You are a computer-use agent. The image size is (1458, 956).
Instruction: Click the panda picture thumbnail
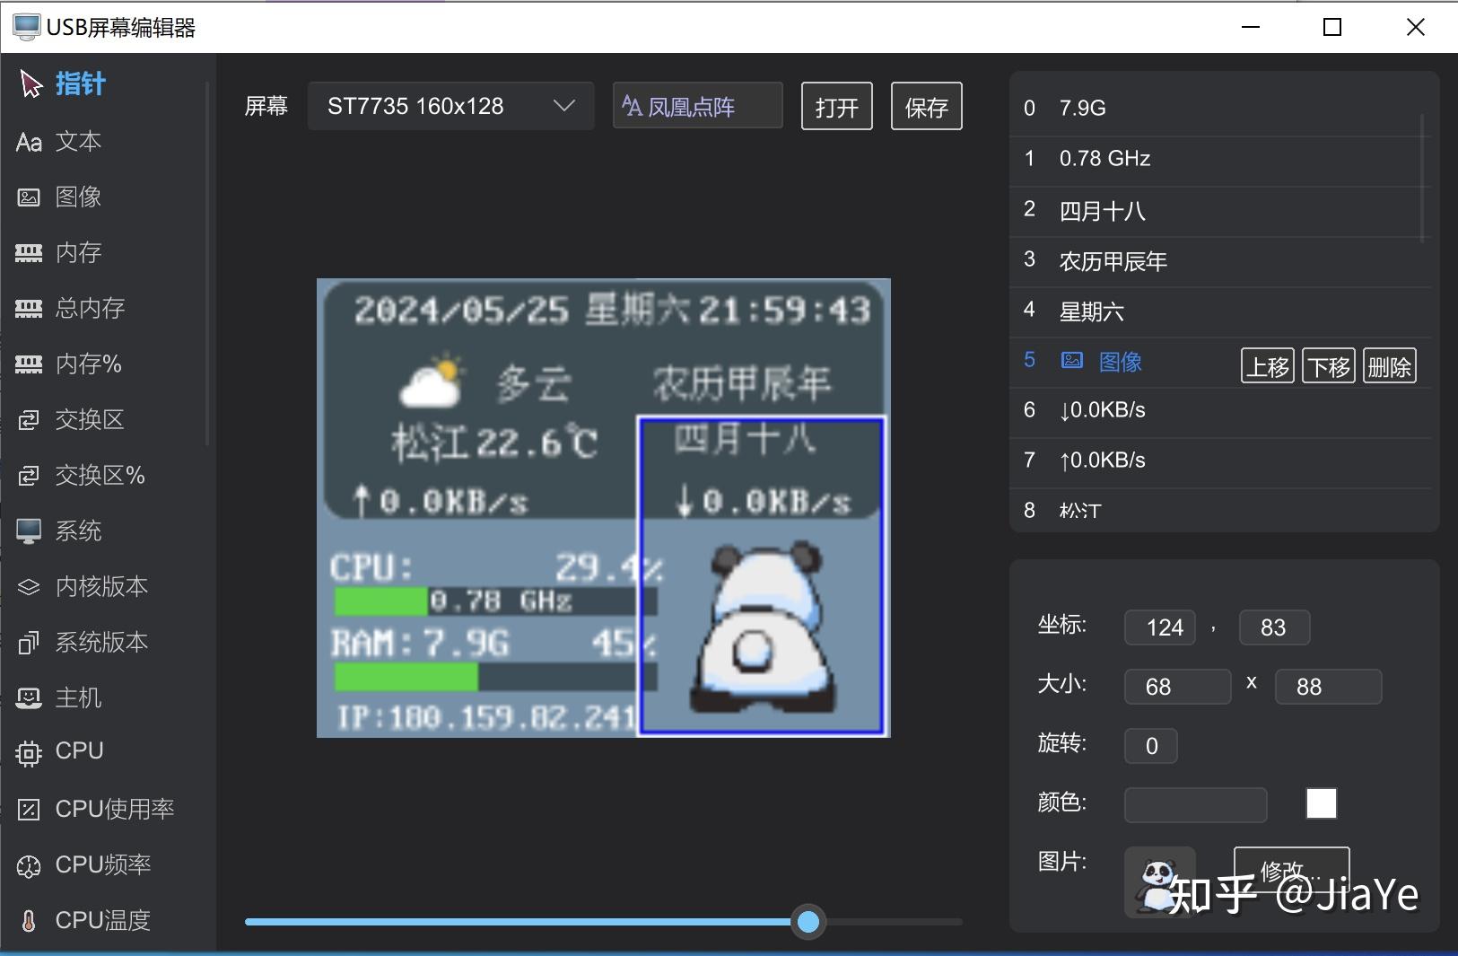pos(1160,882)
